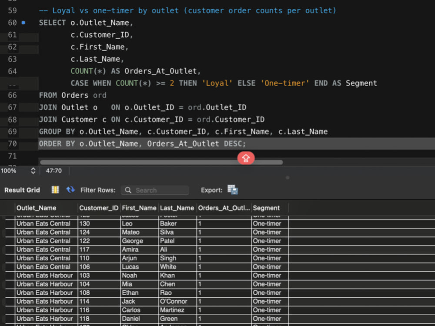Viewport: 435px width, 326px height.
Task: Sort by First_Name column header
Action: pos(139,208)
